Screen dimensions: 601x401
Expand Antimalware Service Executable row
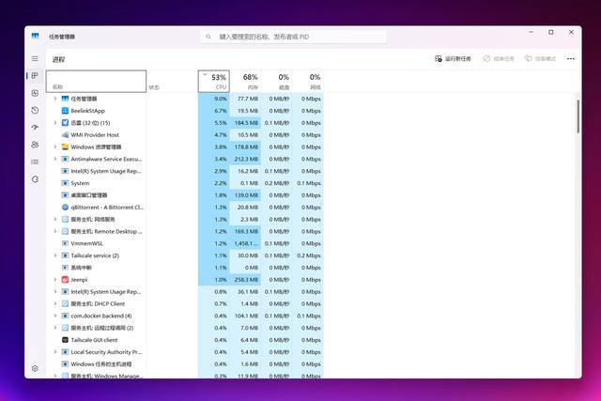point(55,159)
